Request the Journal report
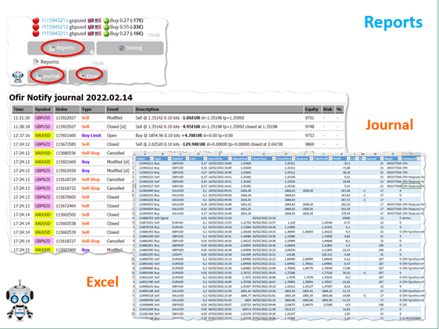 [x=47, y=76]
